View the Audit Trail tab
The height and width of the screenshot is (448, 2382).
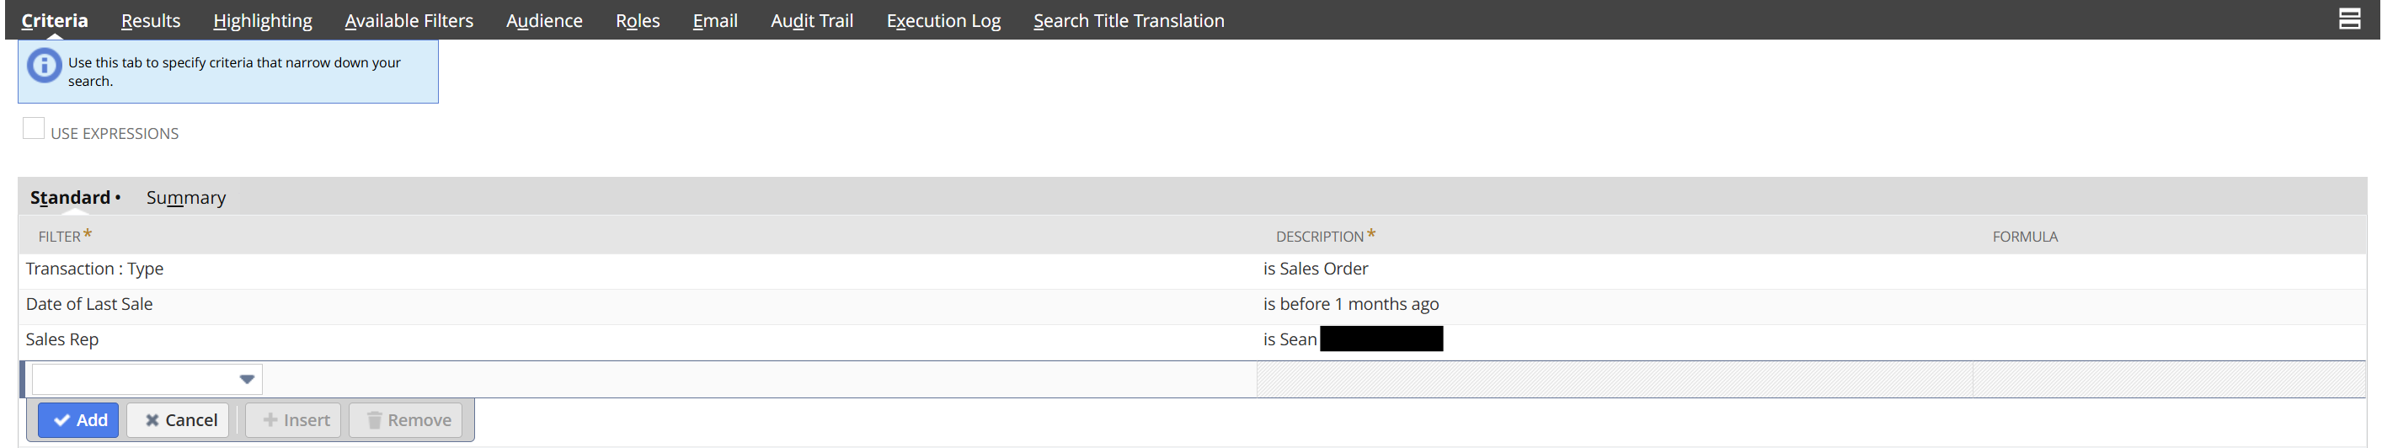[811, 20]
